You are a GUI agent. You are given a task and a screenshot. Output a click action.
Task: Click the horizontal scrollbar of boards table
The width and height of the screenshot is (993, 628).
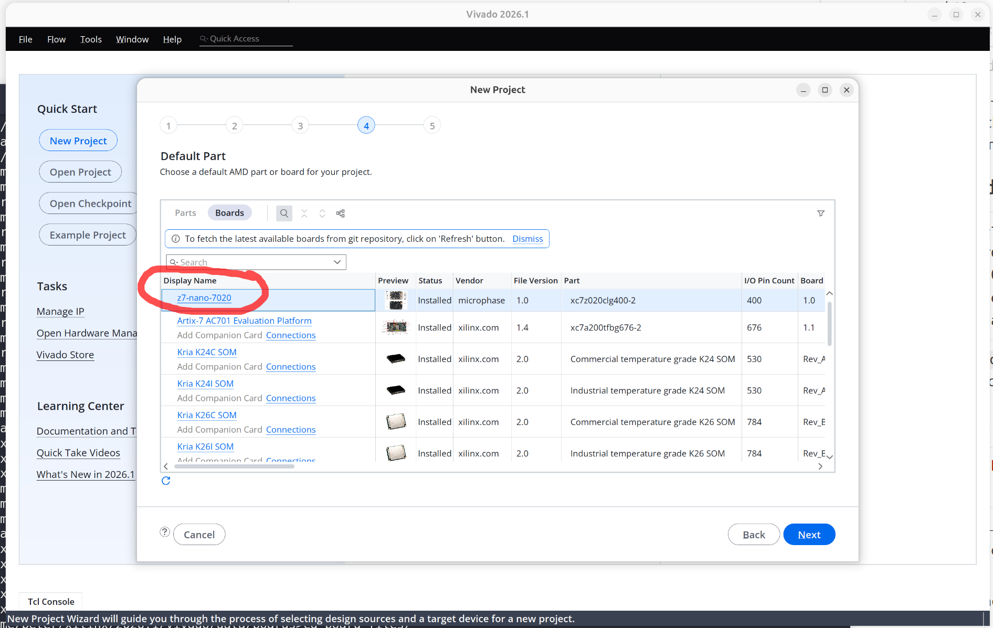coord(234,466)
